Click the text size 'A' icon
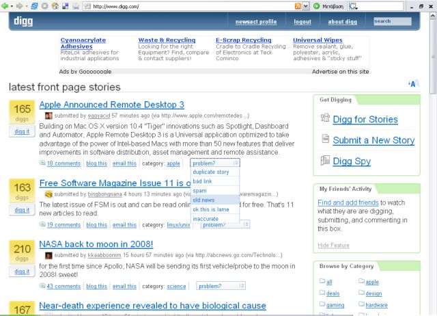Viewport: 437px width, 316px height. pyautogui.click(x=412, y=83)
